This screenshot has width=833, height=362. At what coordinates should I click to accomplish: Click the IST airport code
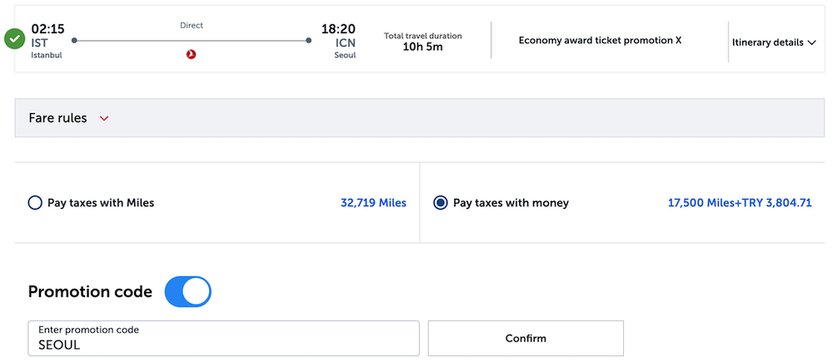39,42
